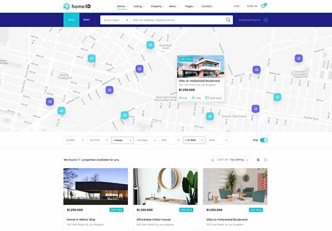Select the teal map marker nearest Aviation High School
This screenshot has height=231, width=332.
click(210, 116)
